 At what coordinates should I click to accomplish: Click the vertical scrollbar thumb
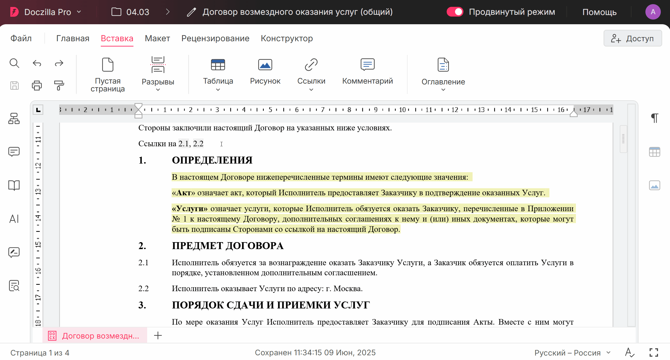click(x=623, y=139)
